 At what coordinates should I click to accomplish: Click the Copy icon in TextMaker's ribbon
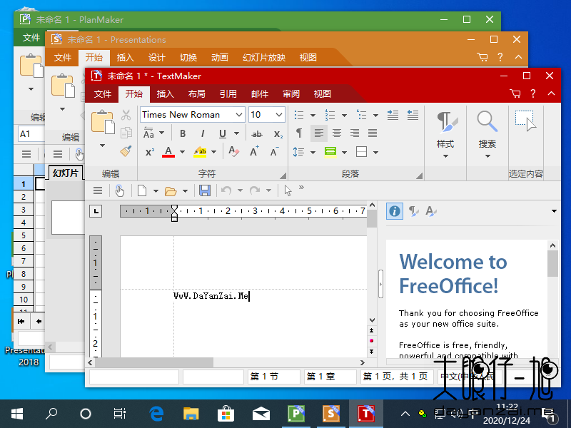point(126,133)
